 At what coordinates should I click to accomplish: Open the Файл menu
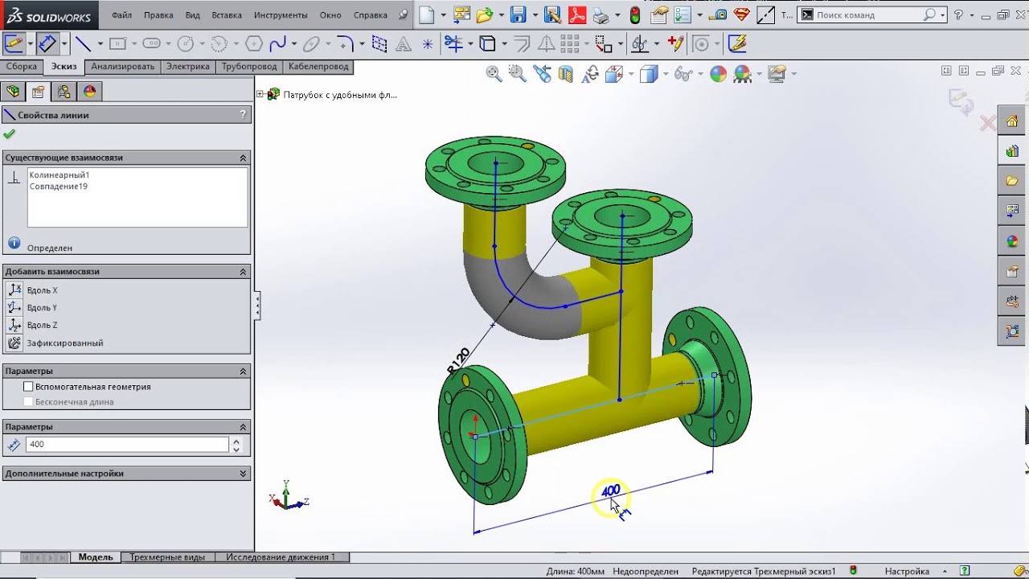(x=122, y=14)
